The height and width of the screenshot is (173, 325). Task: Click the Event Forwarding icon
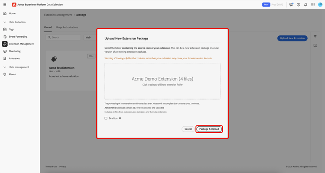[5, 37]
